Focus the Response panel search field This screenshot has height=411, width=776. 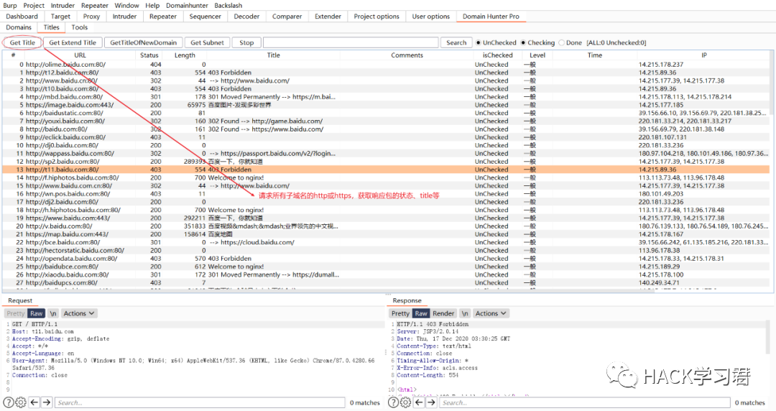pos(584,402)
